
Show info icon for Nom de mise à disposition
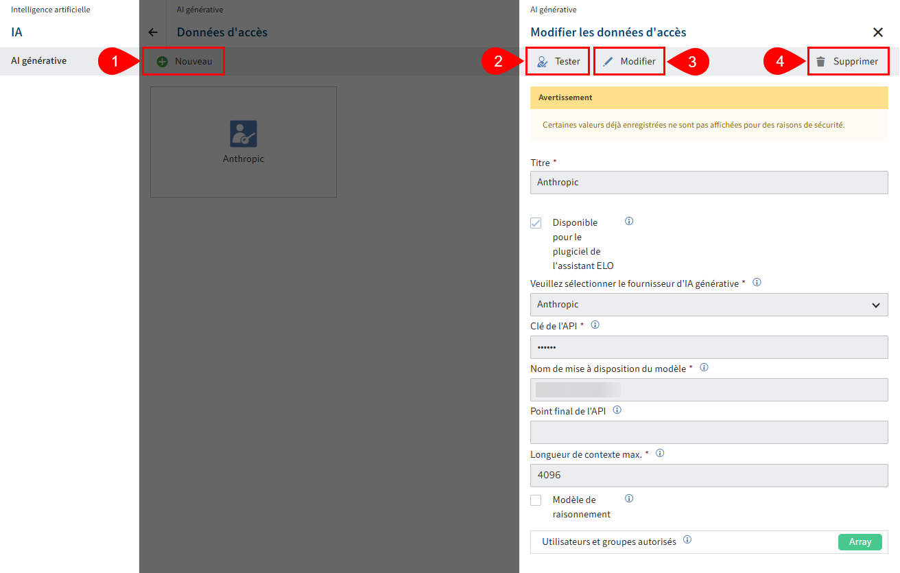point(704,368)
